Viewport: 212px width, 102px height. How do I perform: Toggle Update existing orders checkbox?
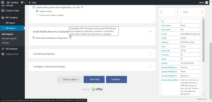click(34, 7)
